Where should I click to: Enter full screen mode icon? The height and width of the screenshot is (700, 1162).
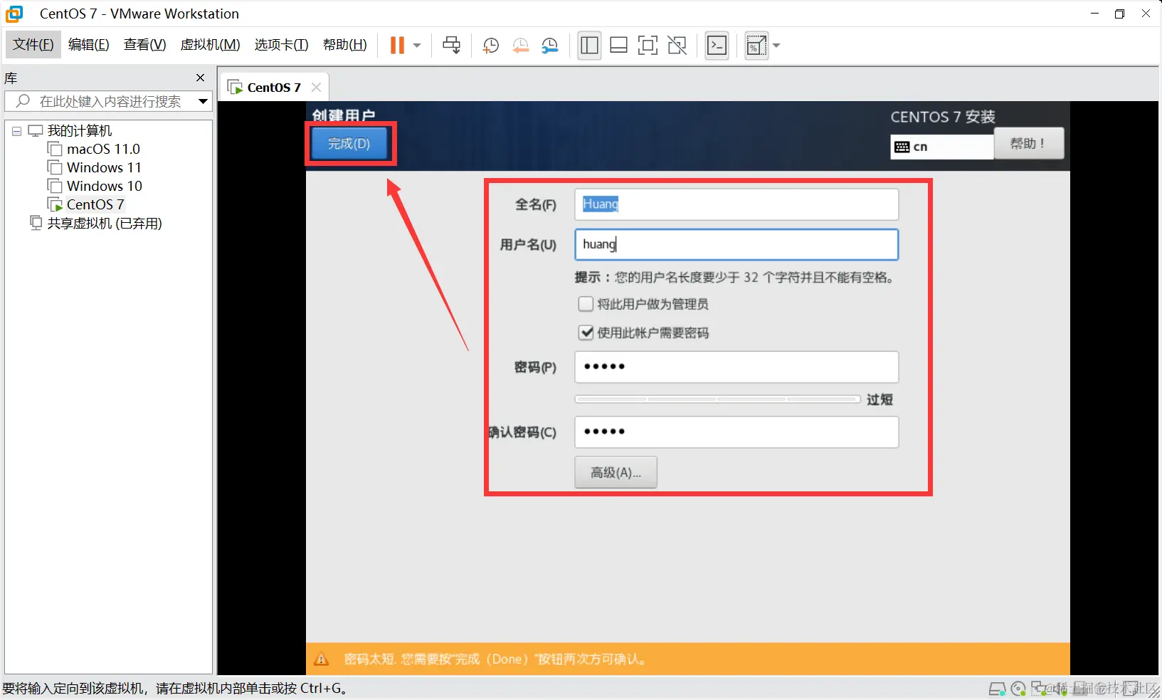click(x=648, y=46)
